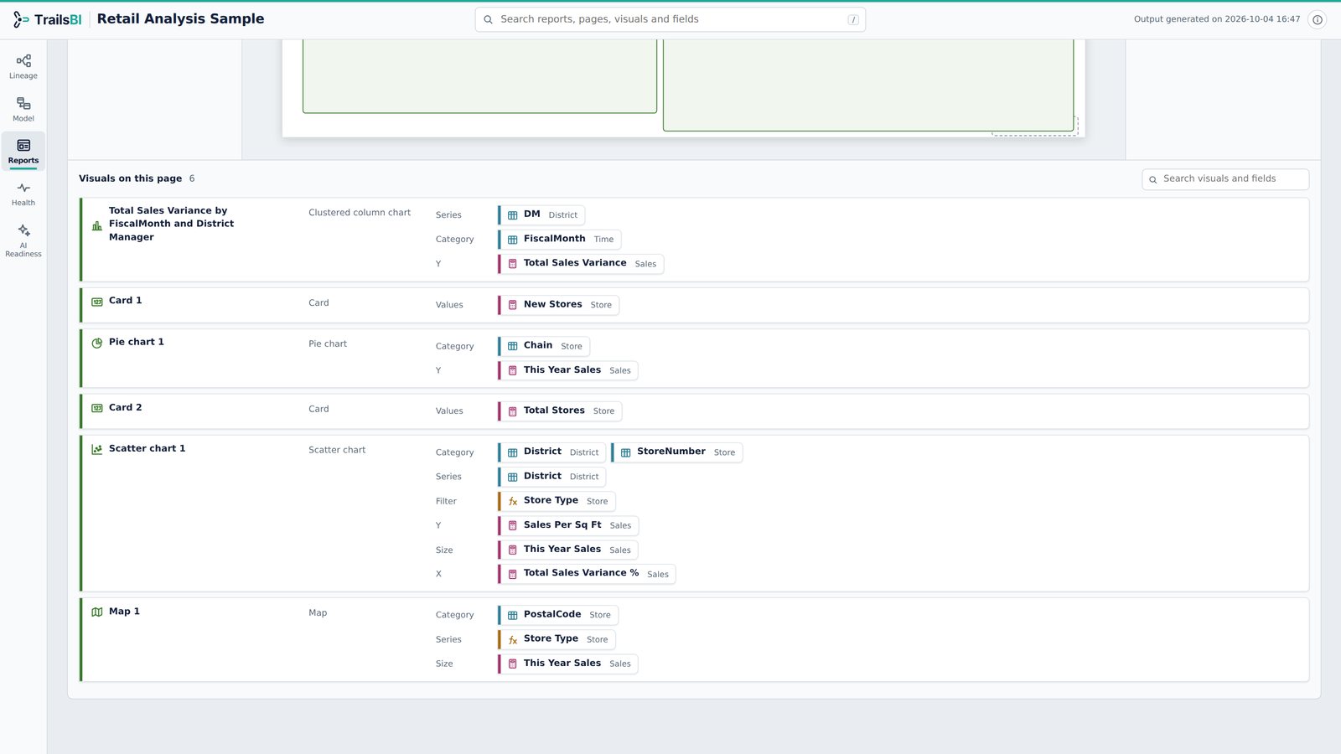The width and height of the screenshot is (1341, 754).
Task: Open Store Type chip in Scatter Filter row
Action: [x=557, y=501]
